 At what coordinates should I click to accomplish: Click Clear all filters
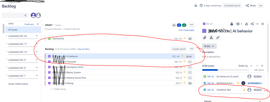[84, 49]
